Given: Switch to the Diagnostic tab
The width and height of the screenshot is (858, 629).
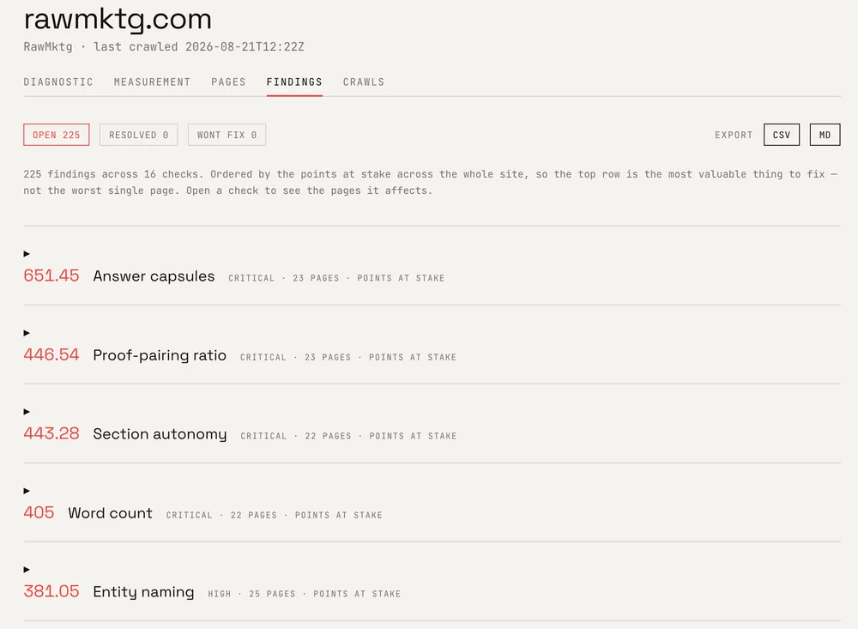Looking at the screenshot, I should tap(58, 82).
